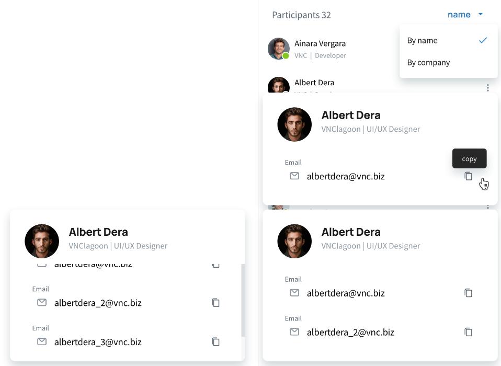Image resolution: width=501 pixels, height=366 pixels.
Task: Click copy icon beside albertdera_2 in scrollable card
Action: coord(215,303)
